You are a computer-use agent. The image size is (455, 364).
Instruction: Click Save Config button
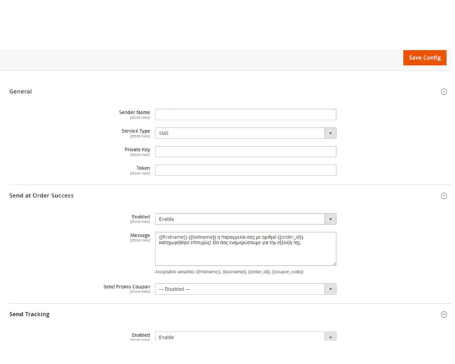(x=424, y=58)
